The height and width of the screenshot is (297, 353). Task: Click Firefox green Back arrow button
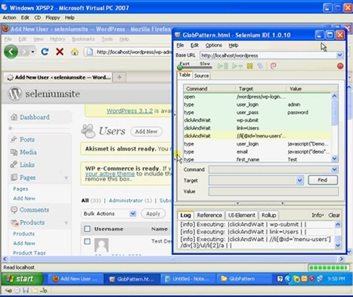pos(11,52)
